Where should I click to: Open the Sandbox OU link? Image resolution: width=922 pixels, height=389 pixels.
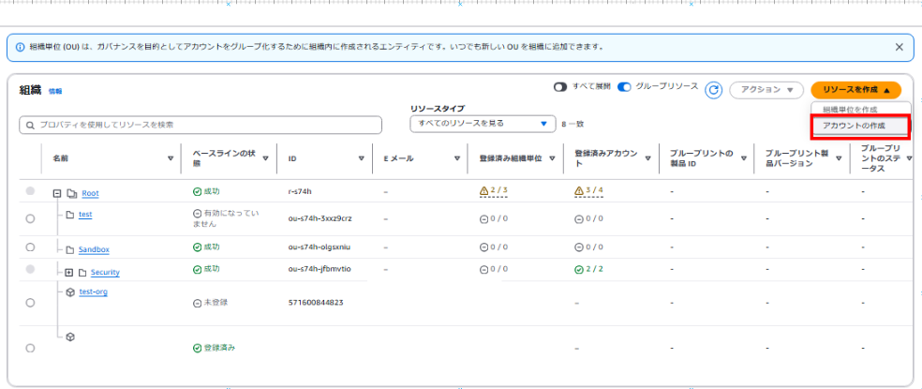point(94,249)
